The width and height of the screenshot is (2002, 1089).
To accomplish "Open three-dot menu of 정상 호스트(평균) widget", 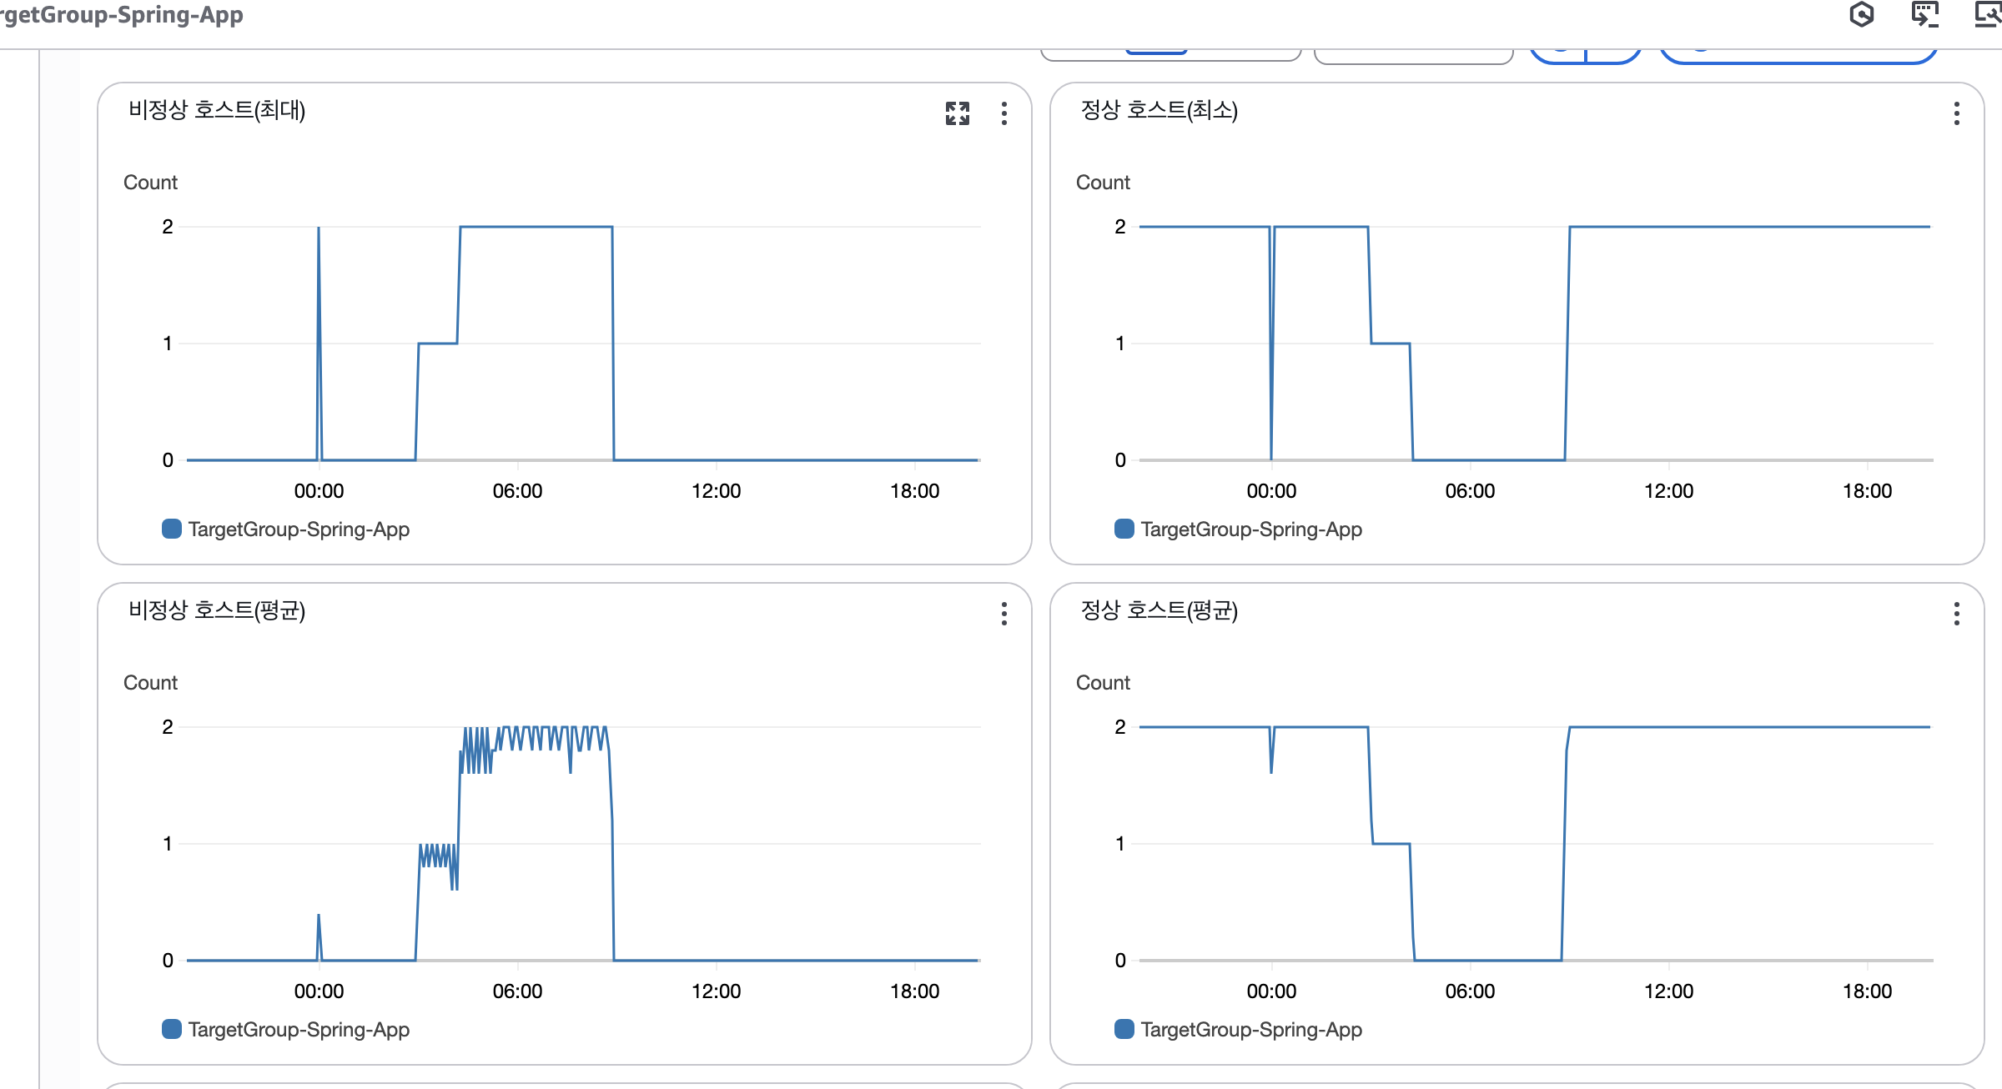I will pos(1956,614).
